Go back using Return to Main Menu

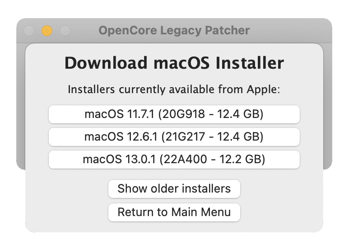click(174, 212)
